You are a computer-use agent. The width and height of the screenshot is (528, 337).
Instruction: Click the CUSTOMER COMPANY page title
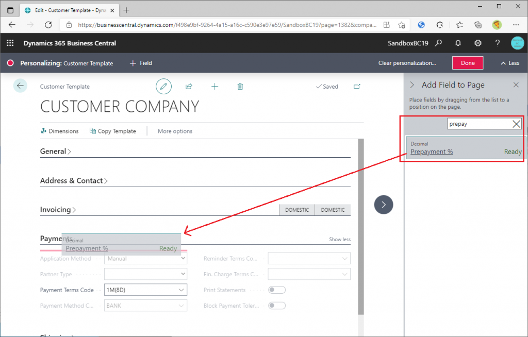click(120, 106)
